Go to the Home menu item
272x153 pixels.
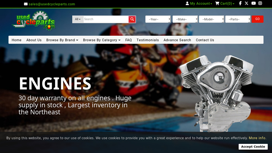[16, 40]
